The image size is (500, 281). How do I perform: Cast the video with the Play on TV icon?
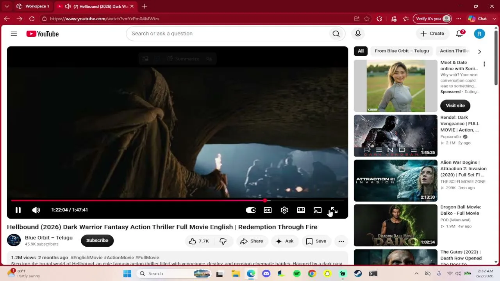pyautogui.click(x=318, y=210)
